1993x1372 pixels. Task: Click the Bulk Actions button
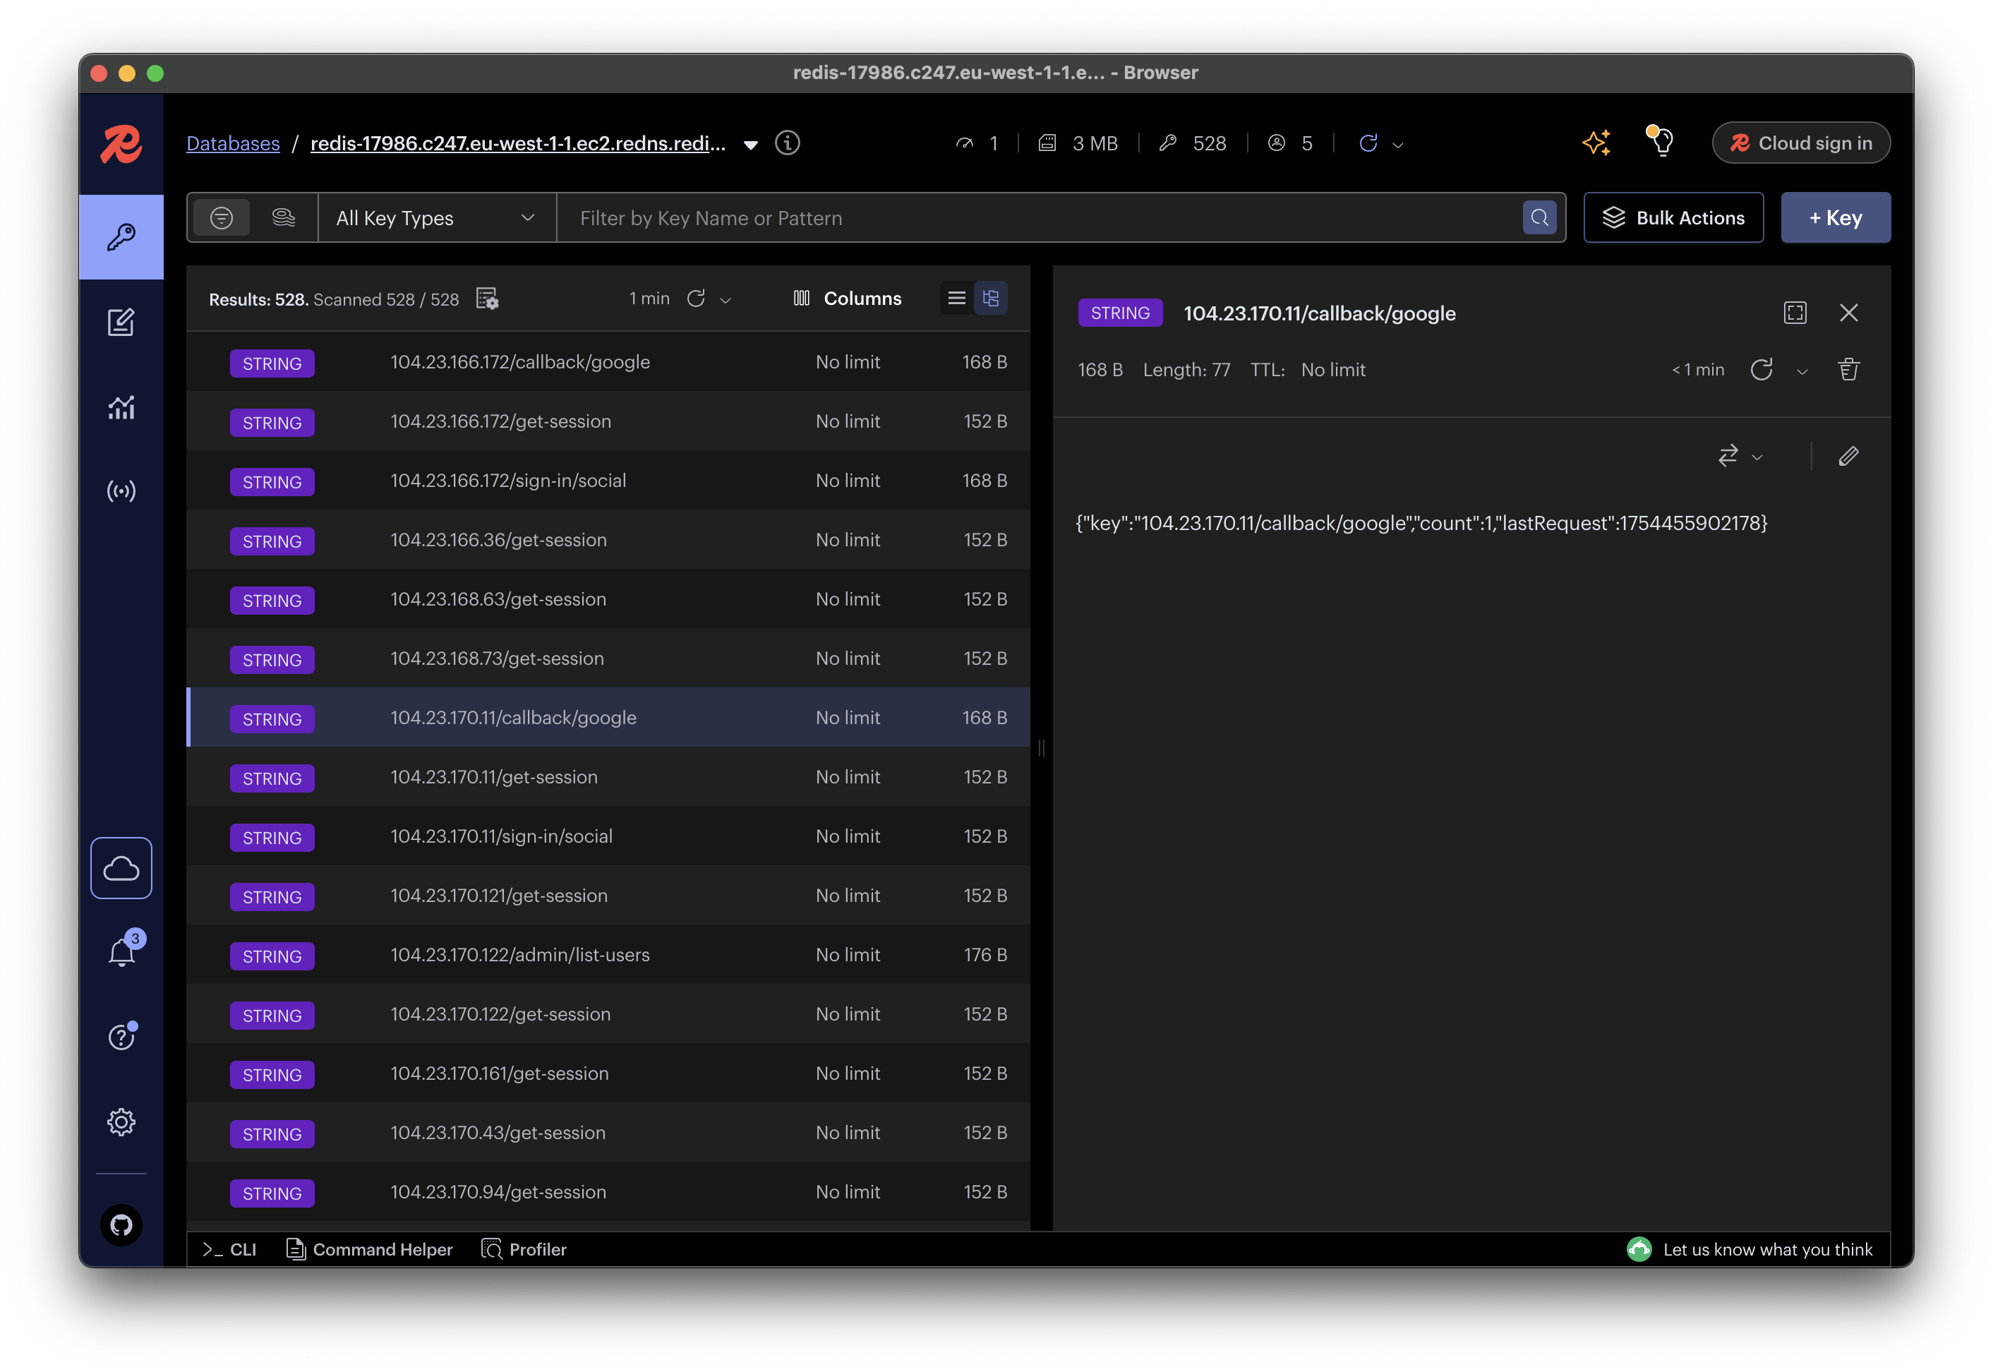pyautogui.click(x=1673, y=217)
